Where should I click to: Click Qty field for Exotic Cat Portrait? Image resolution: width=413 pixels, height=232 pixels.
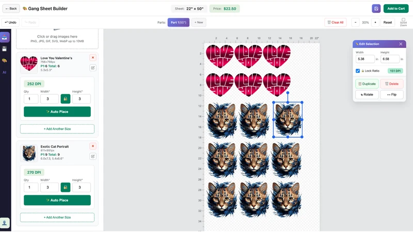pos(31,187)
